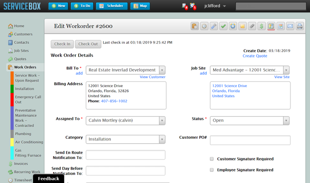Click the top search box

[x=271, y=6]
